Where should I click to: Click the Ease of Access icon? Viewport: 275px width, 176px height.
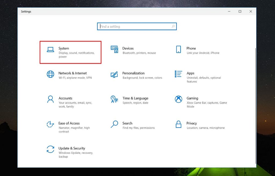click(x=50, y=124)
